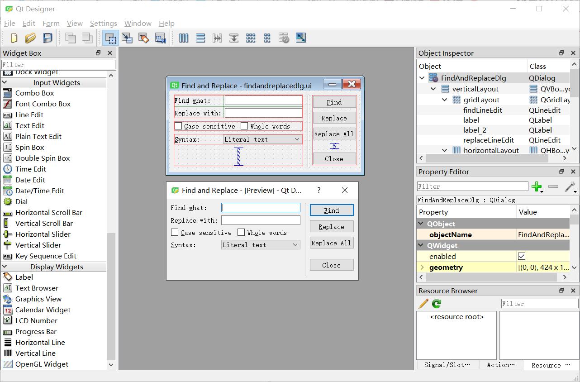Select the Close button in the design form

pyautogui.click(x=334, y=159)
